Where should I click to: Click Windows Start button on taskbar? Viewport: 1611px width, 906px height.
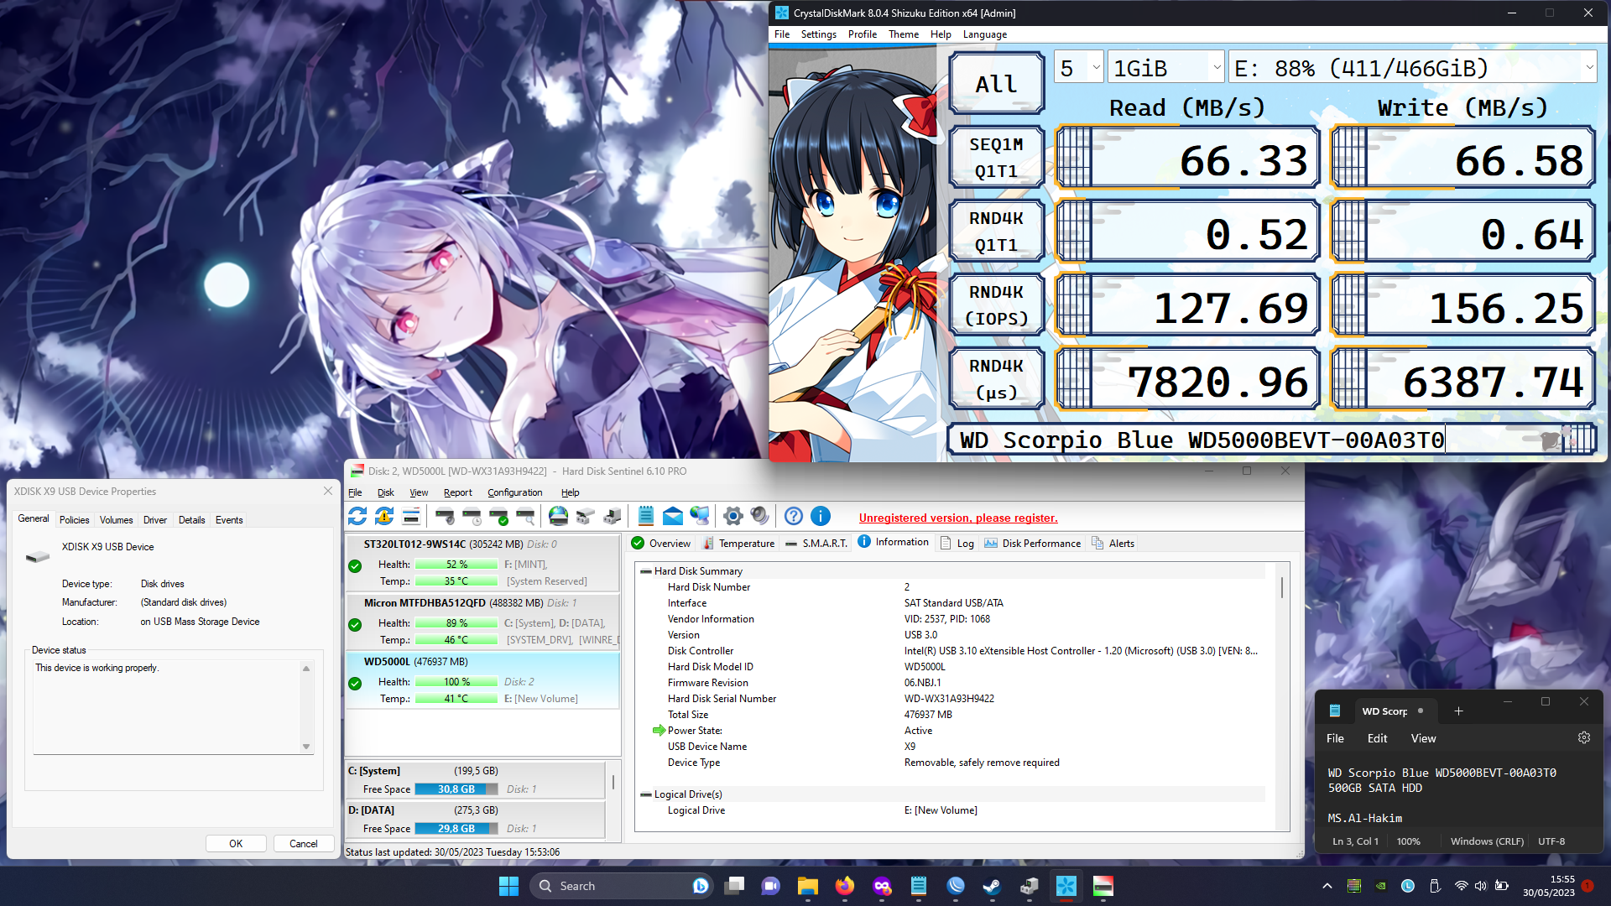(508, 886)
